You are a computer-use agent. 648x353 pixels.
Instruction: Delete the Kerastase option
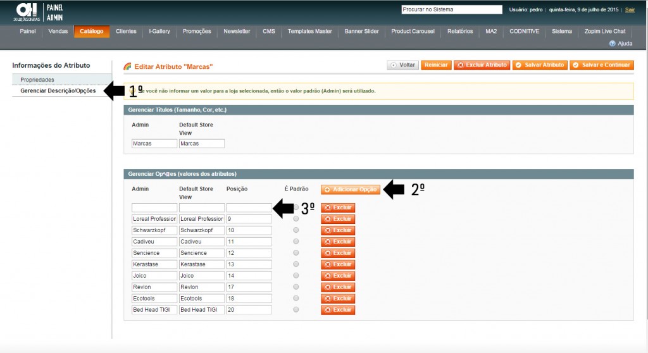click(338, 264)
